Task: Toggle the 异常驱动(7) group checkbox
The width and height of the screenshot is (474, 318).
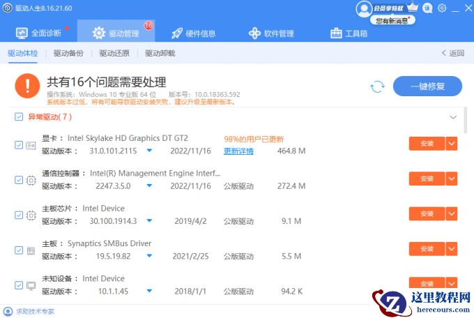Action: click(x=19, y=116)
